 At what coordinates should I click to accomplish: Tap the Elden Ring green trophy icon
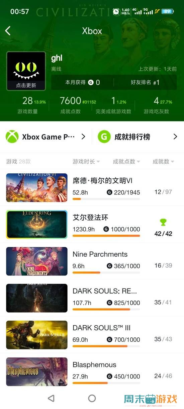(x=163, y=222)
